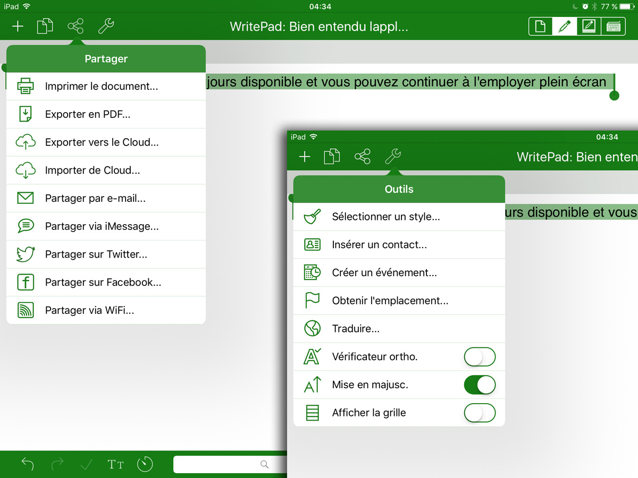Image resolution: width=638 pixels, height=478 pixels.
Task: Click the 'WritePad: Bien enten' title in Outils window
Action: (577, 157)
